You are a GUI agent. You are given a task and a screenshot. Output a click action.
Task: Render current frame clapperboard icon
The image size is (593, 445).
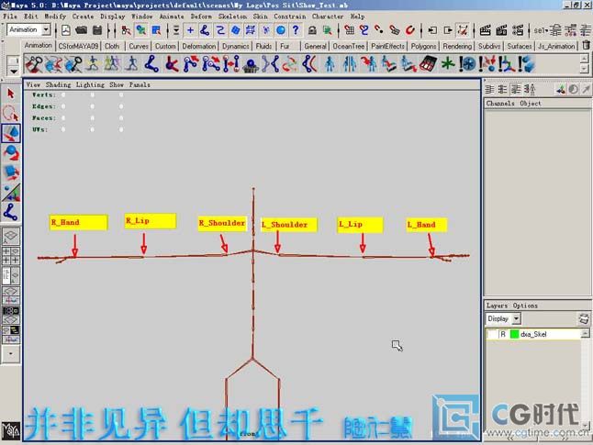coord(486,30)
